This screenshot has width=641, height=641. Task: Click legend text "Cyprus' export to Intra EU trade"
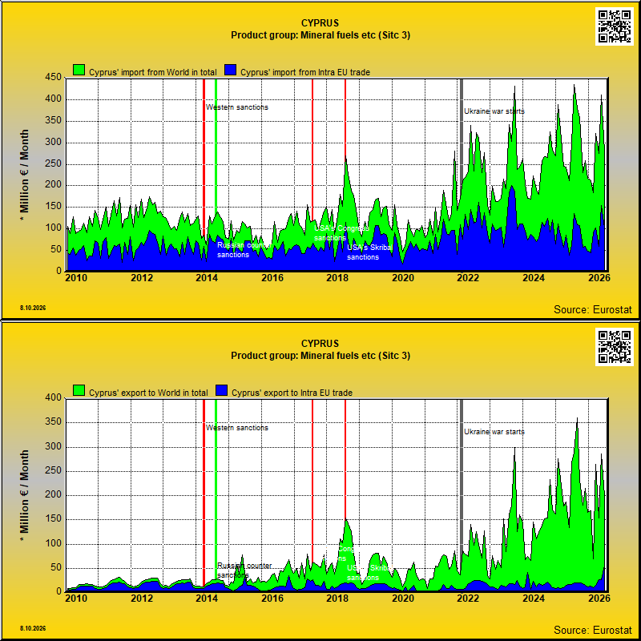click(292, 393)
